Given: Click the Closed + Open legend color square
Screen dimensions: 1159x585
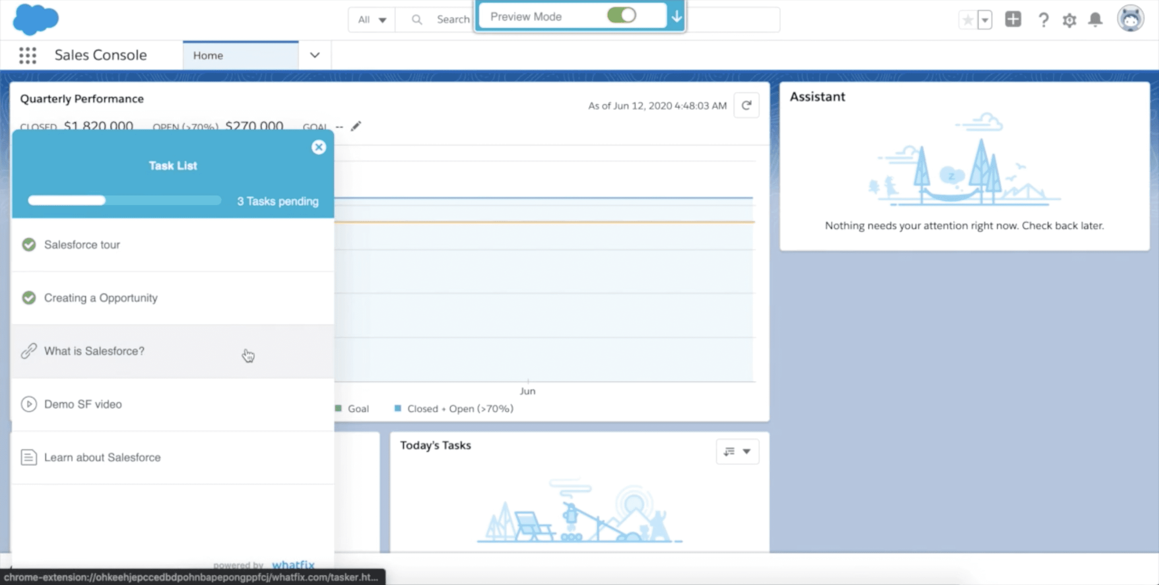Looking at the screenshot, I should coord(398,408).
